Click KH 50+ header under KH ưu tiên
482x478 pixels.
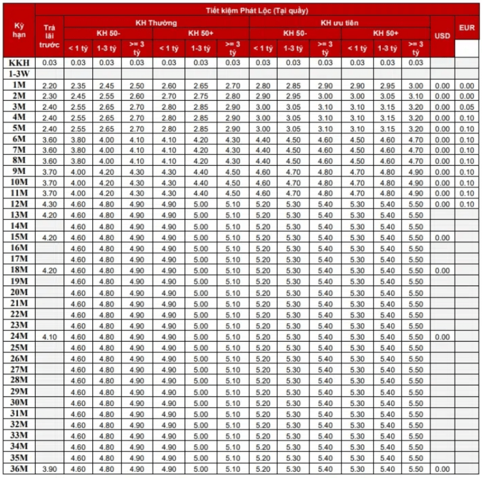point(386,33)
